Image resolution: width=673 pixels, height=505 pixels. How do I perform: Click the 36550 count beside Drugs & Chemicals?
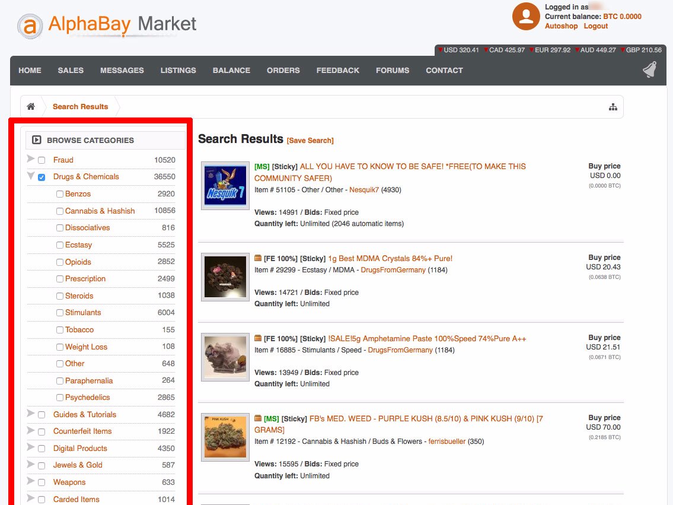point(165,176)
